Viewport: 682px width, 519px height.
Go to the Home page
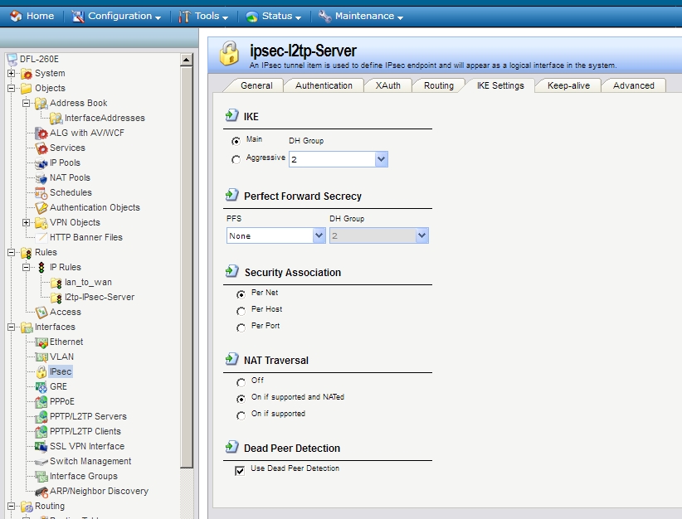(32, 16)
